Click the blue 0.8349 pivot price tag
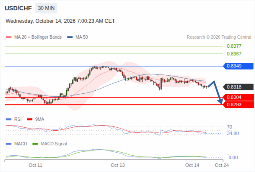This screenshot has height=172, width=255. click(x=238, y=66)
